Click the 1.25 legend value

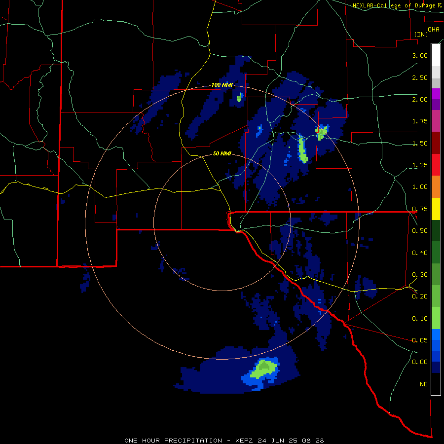pyautogui.click(x=420, y=165)
